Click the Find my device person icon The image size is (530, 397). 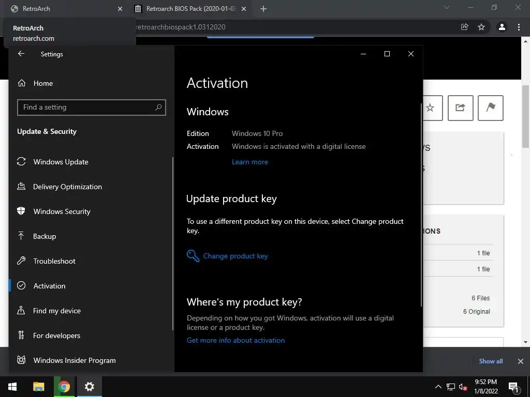(21, 310)
